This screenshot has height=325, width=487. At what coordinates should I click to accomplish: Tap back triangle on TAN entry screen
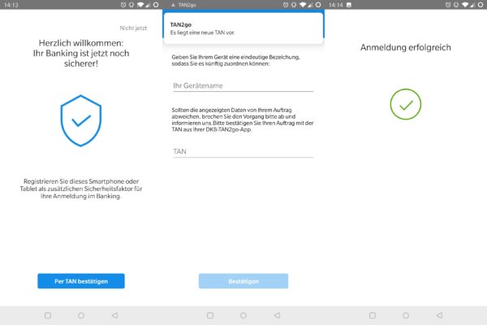tap(277, 314)
